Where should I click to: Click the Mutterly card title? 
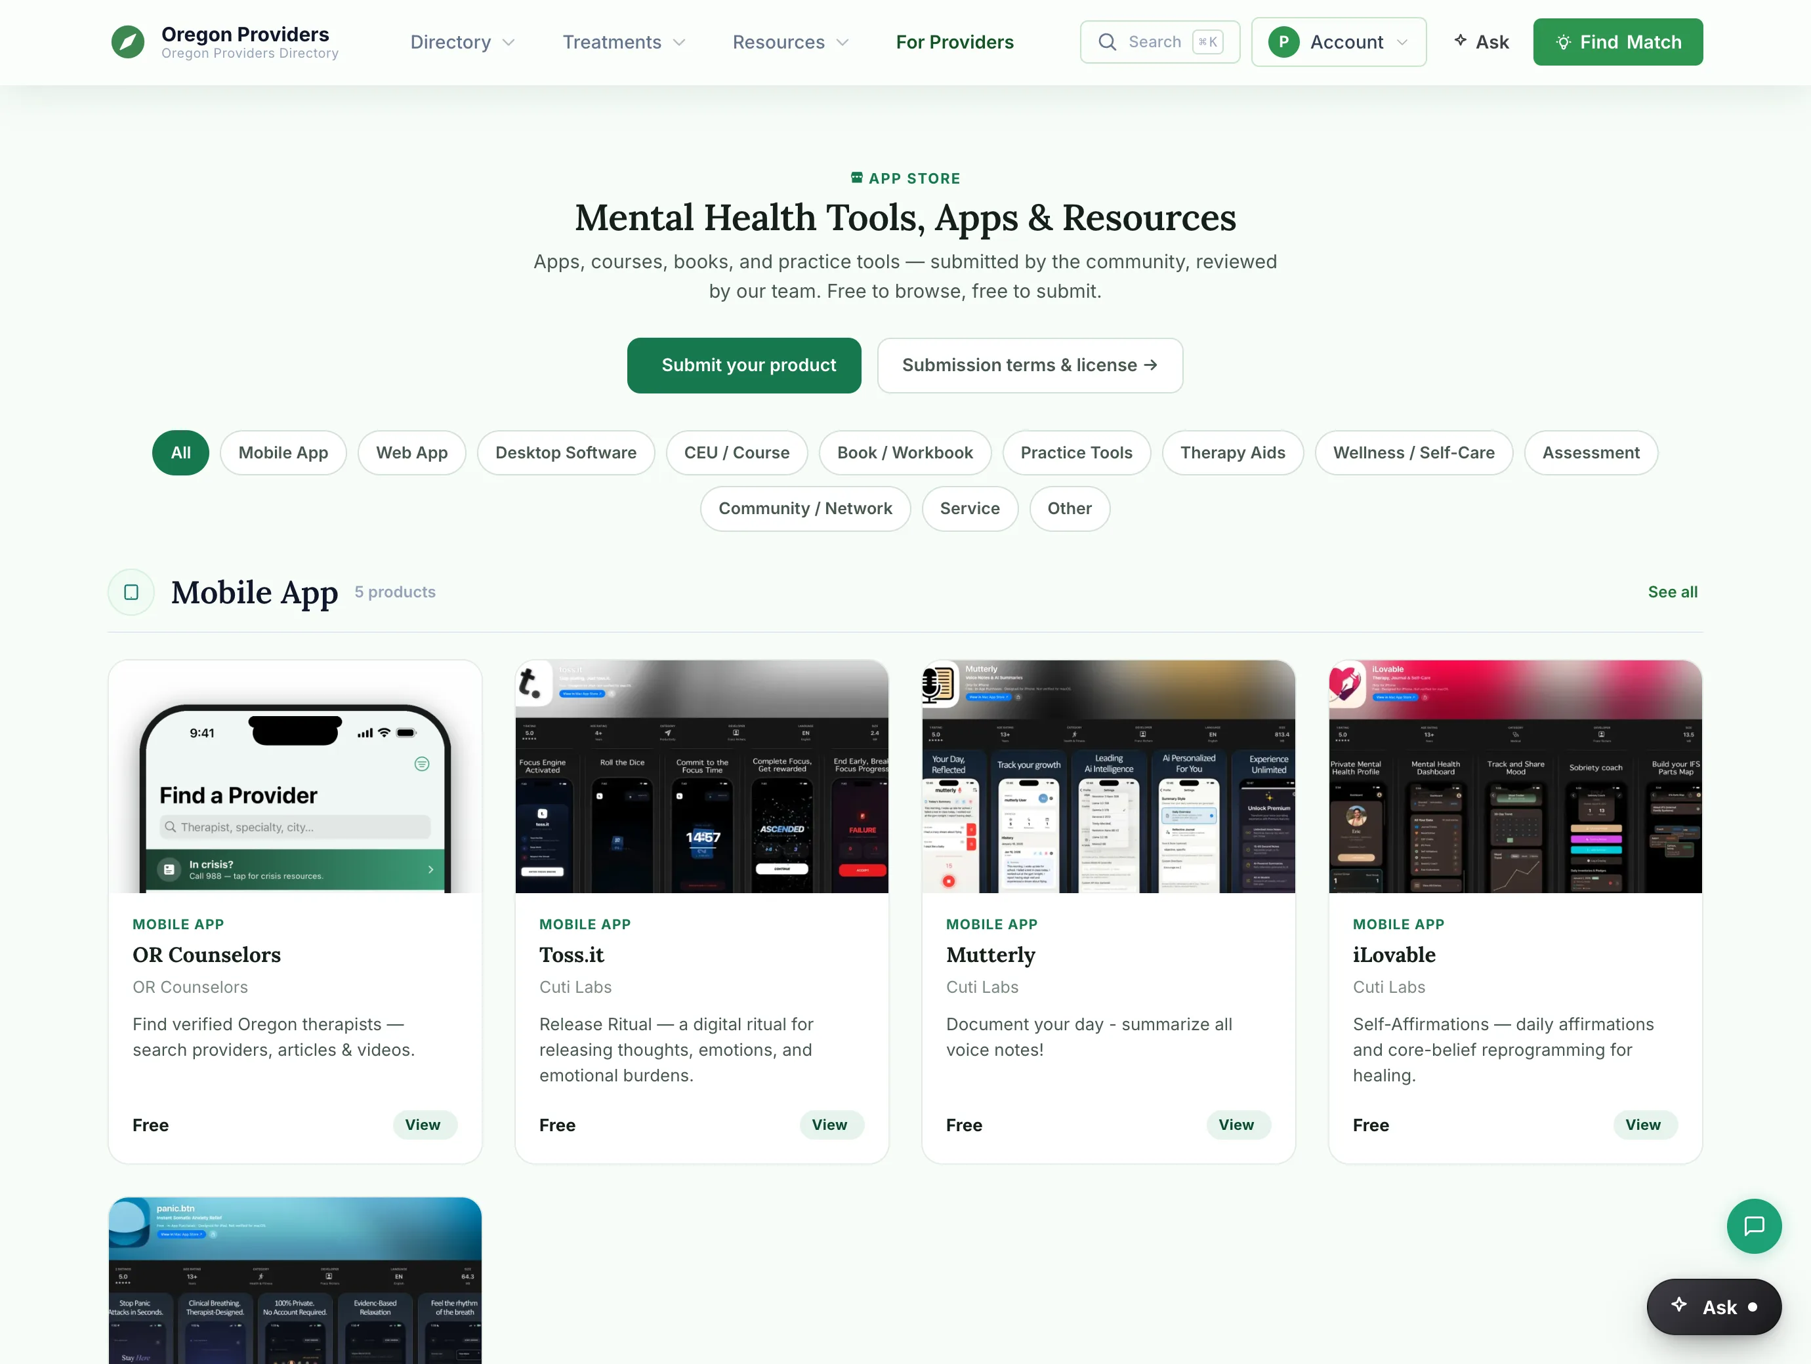click(x=991, y=955)
